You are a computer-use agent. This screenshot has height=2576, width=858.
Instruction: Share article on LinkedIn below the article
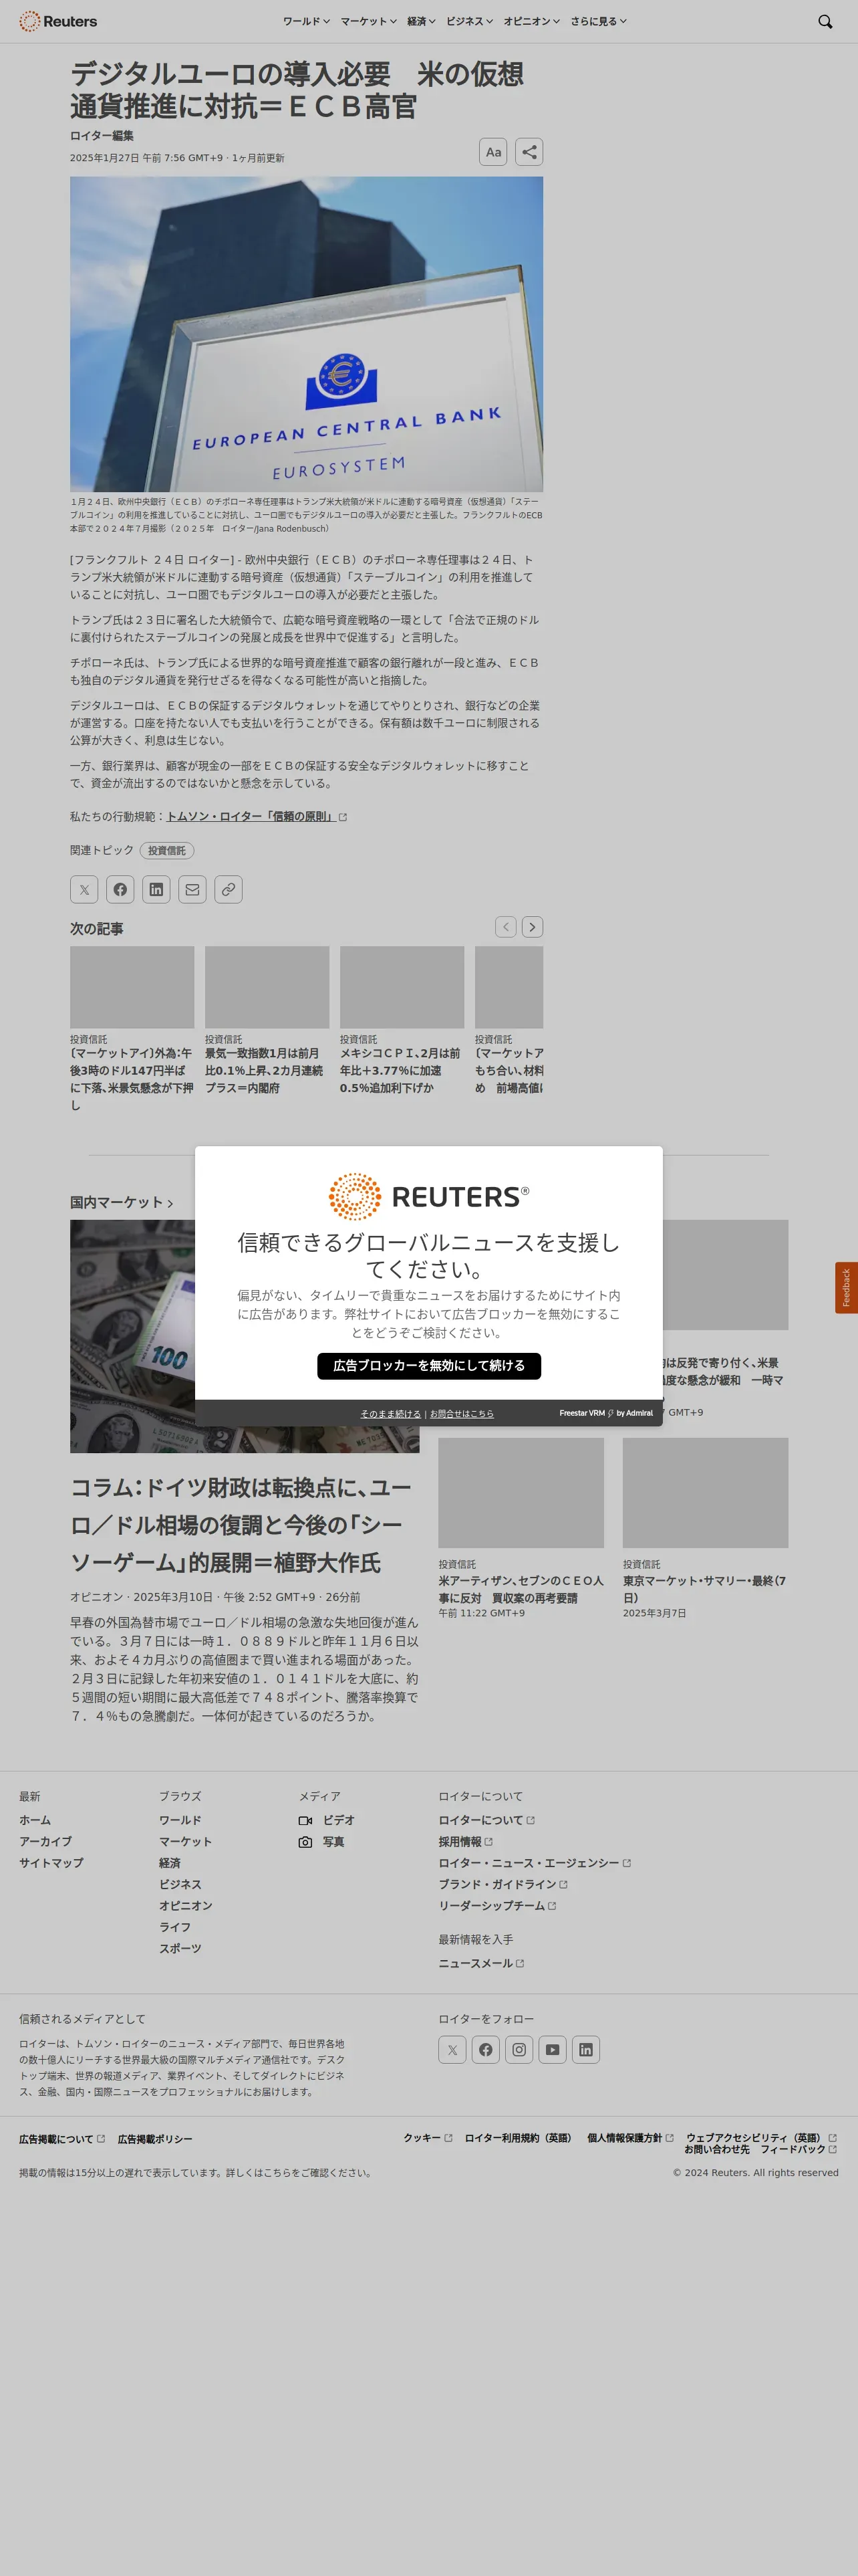point(156,889)
